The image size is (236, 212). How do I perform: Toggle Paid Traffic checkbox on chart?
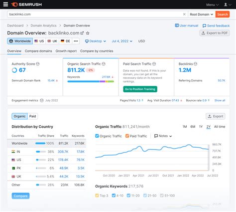(127, 136)
